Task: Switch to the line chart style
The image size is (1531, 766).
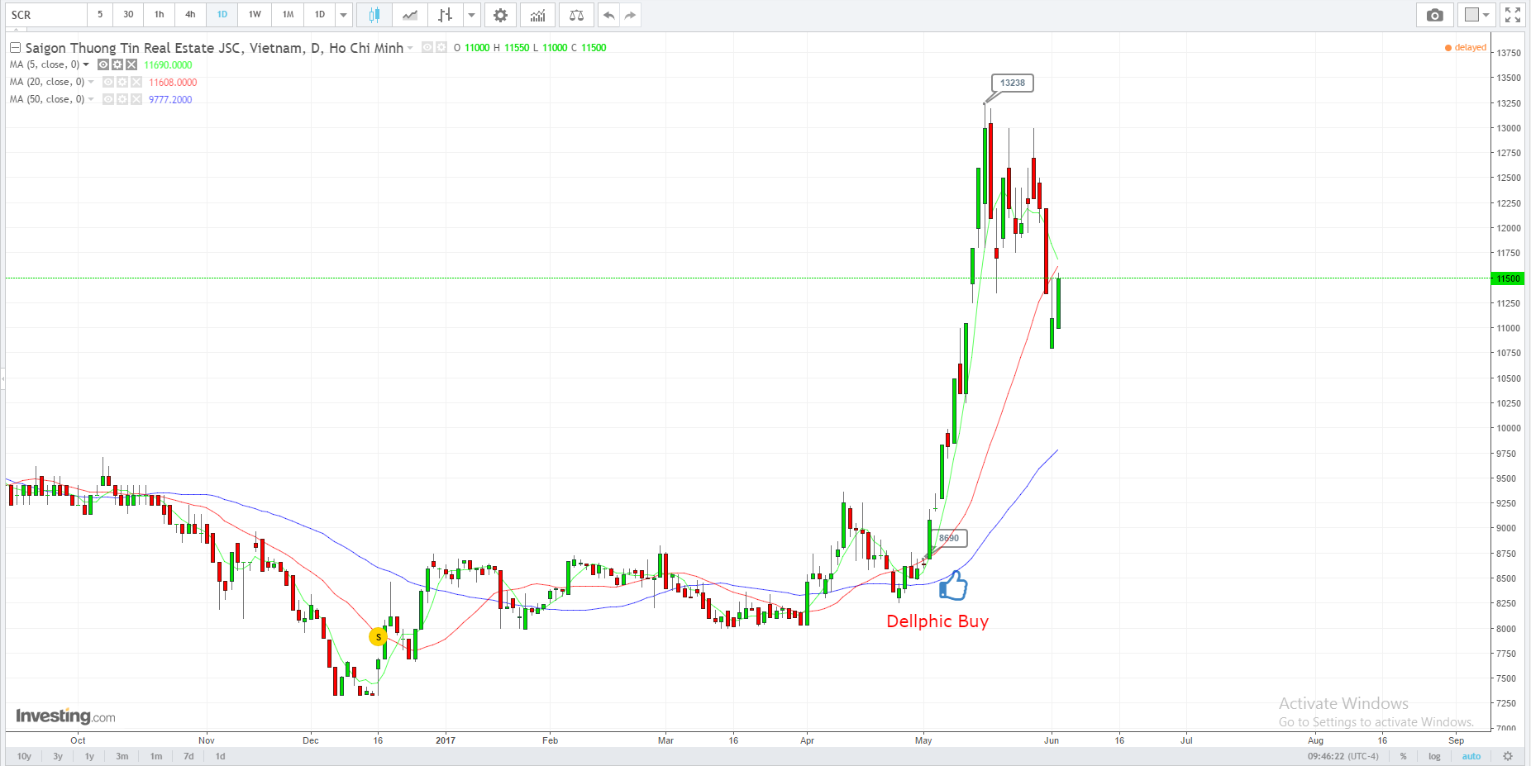Action: pyautogui.click(x=410, y=15)
